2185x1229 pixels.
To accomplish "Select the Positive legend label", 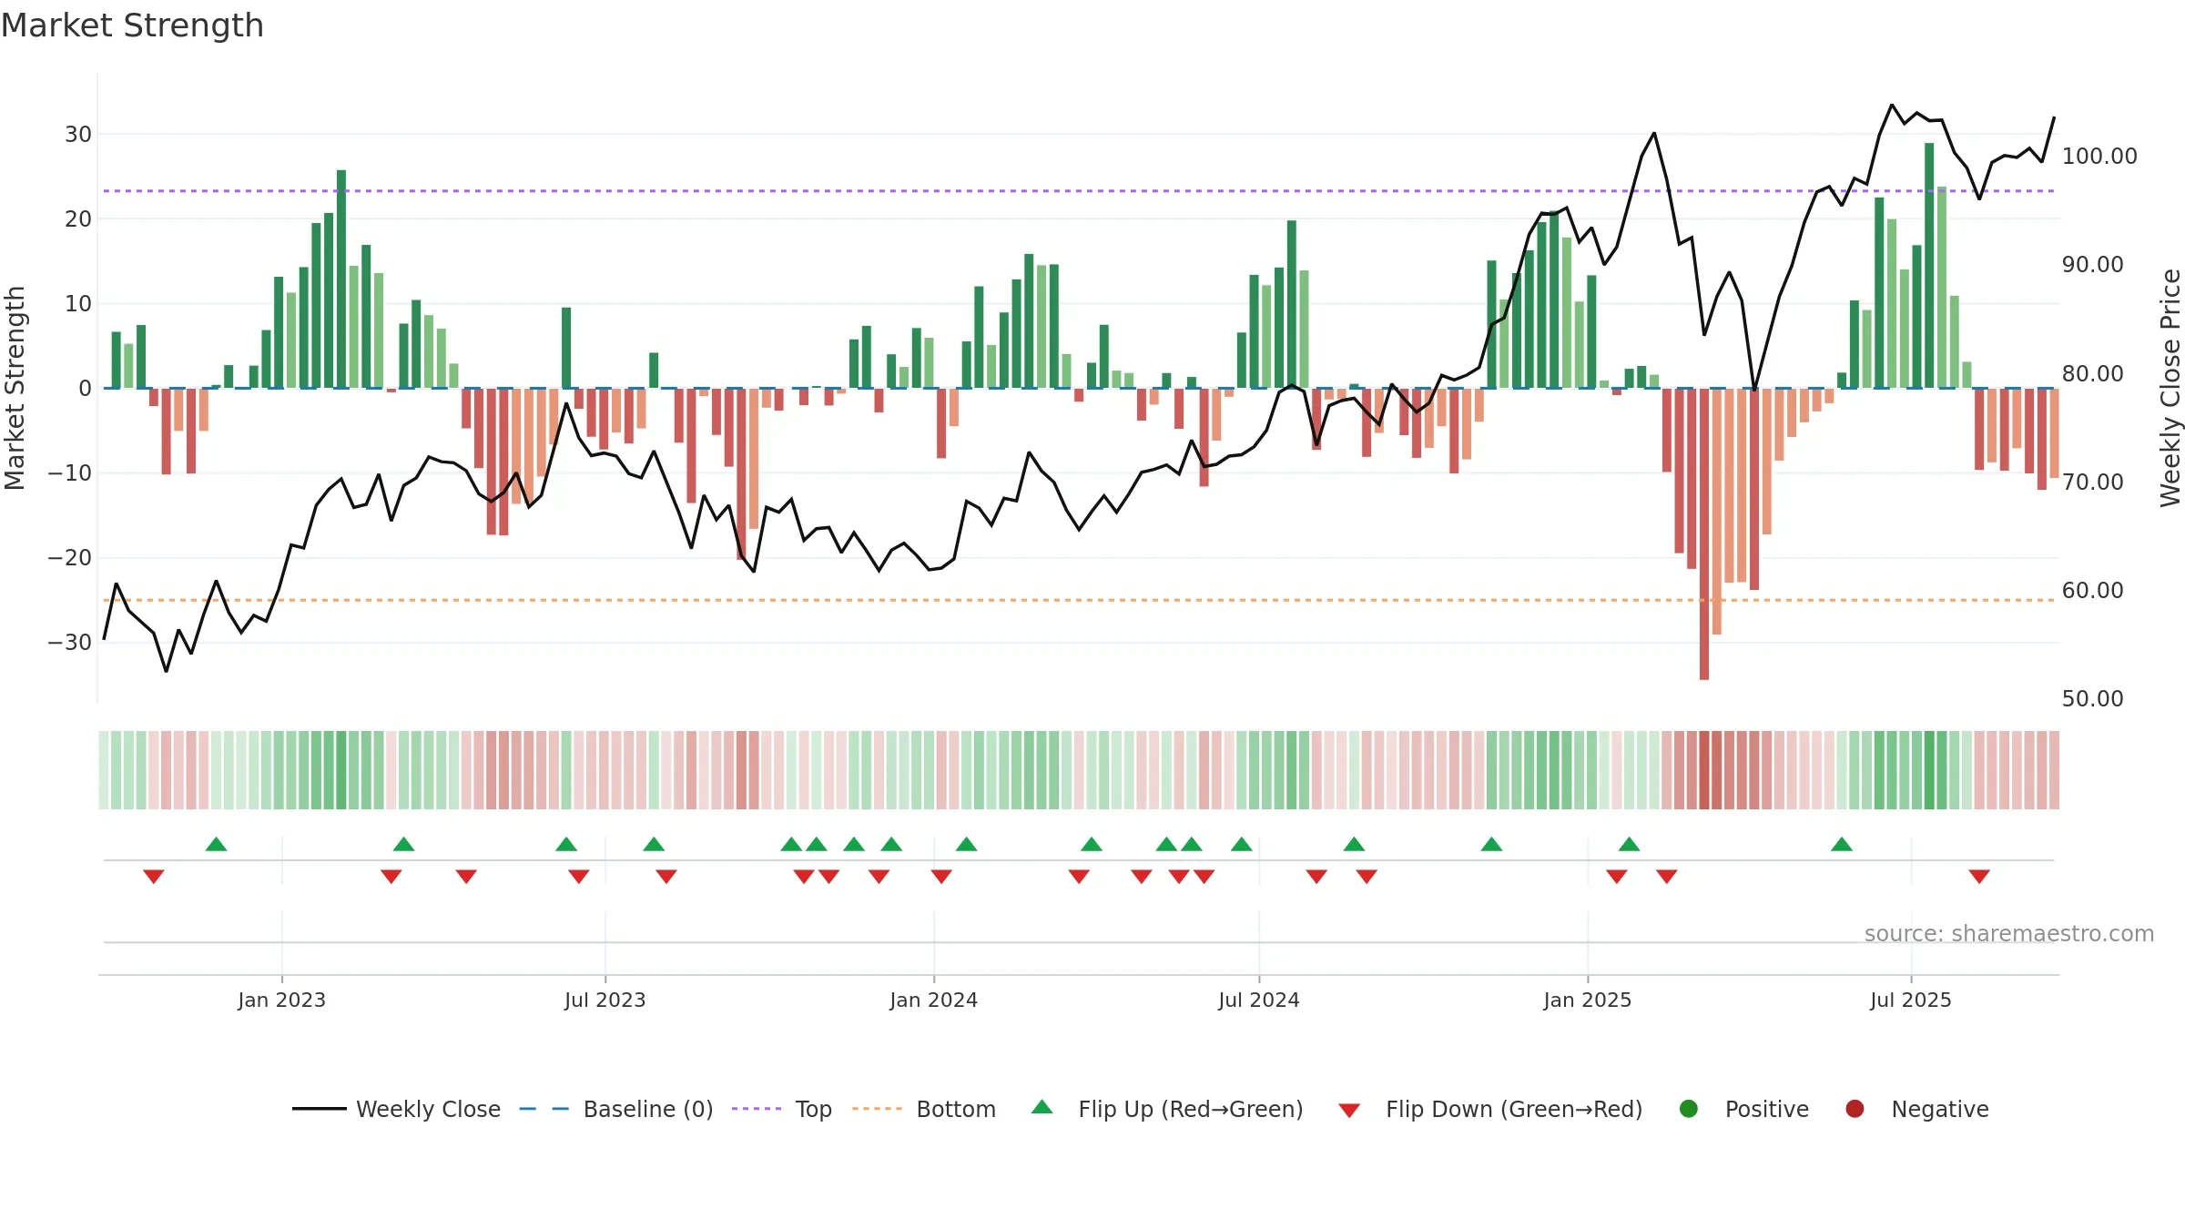I will click(1767, 1109).
